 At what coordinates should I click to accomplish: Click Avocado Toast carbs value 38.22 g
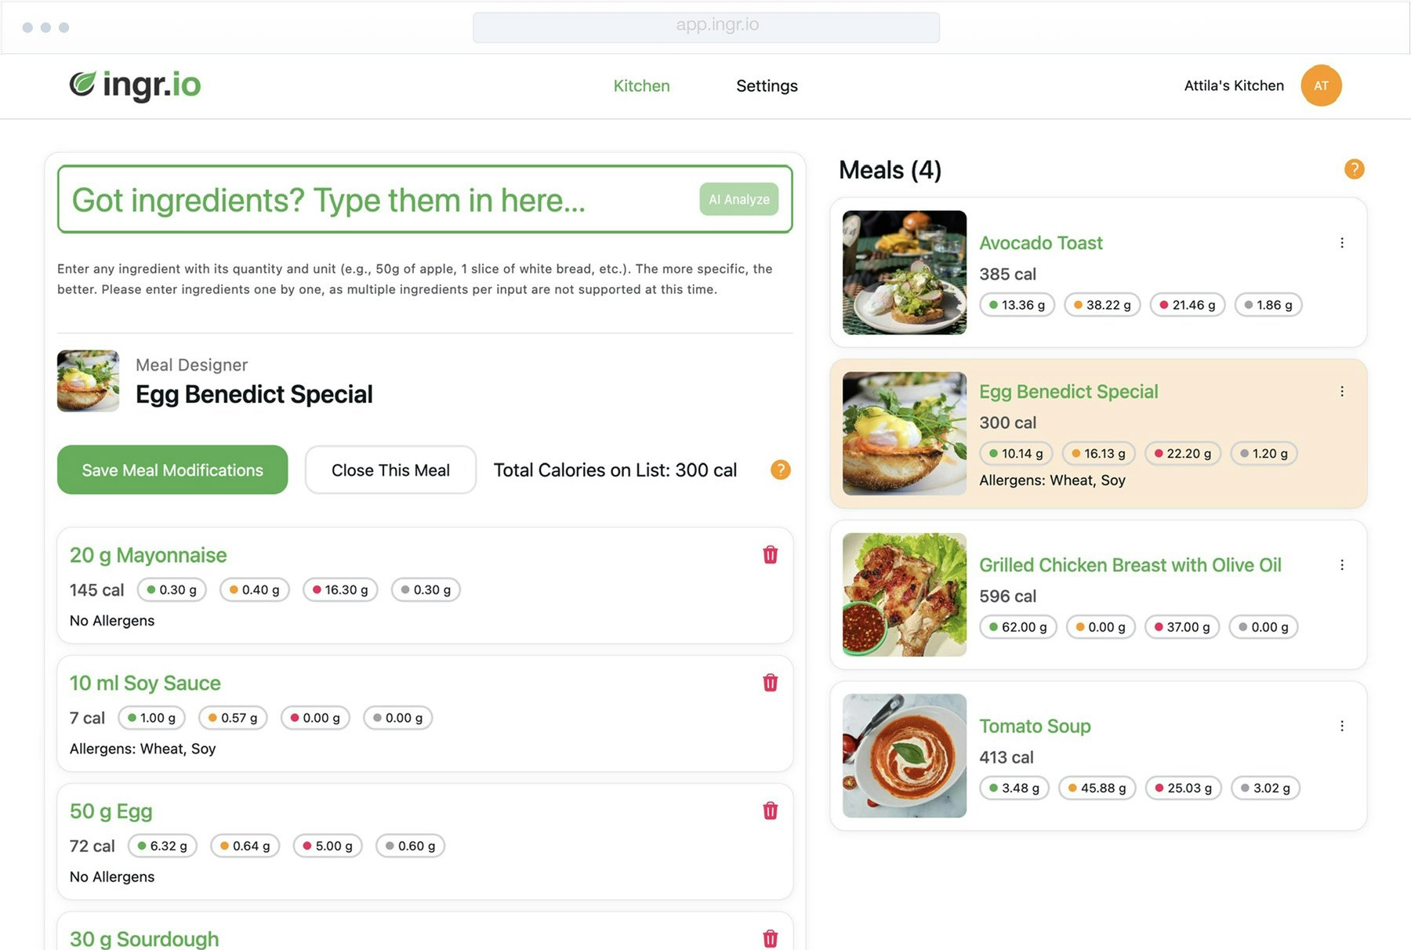[1102, 305]
